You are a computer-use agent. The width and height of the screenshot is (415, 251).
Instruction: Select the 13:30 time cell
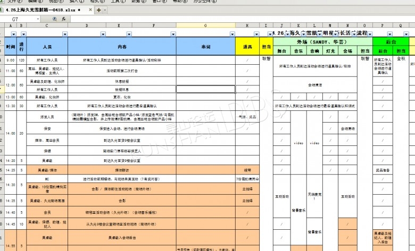click(11, 106)
